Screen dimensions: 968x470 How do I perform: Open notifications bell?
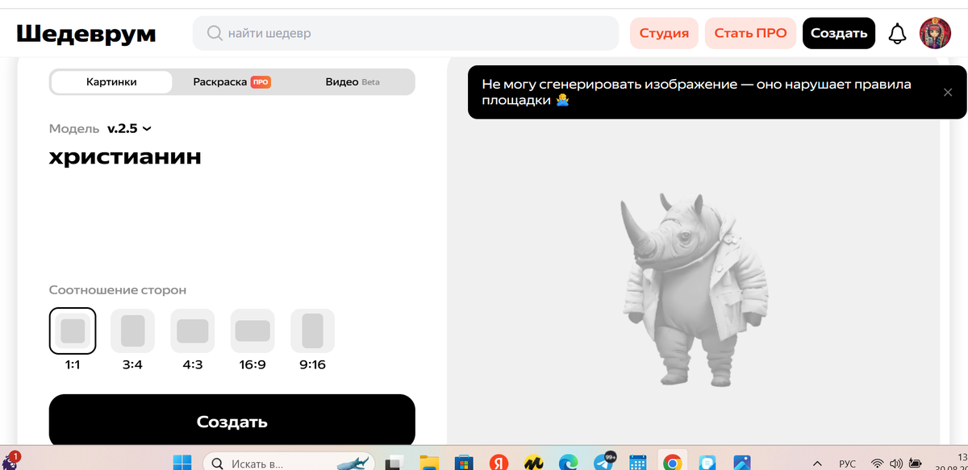click(x=897, y=33)
